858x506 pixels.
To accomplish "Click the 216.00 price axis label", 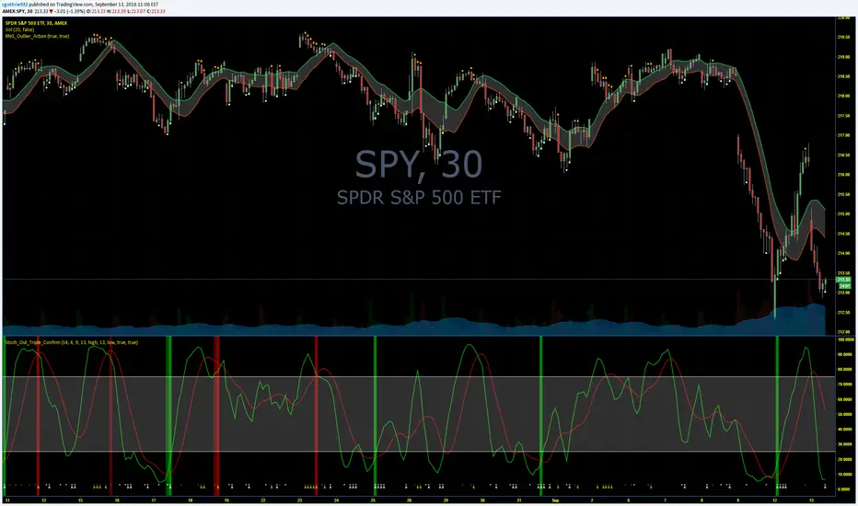I will pos(843,175).
